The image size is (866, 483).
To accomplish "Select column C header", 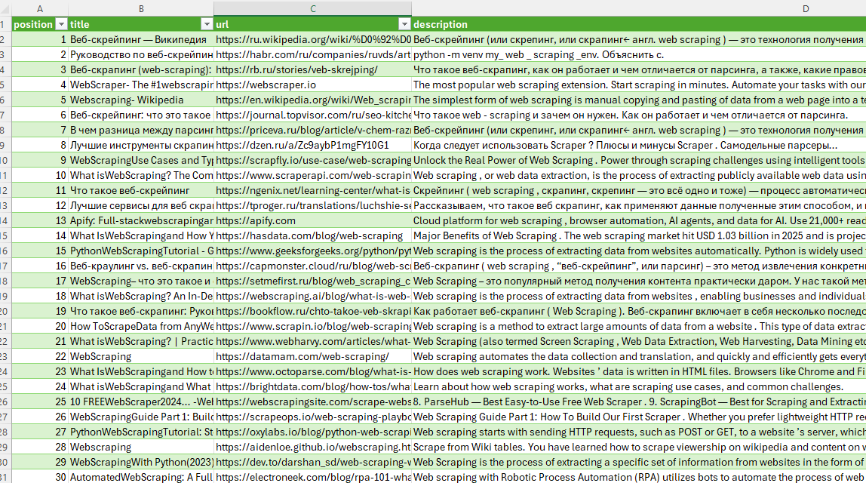I will pos(312,9).
